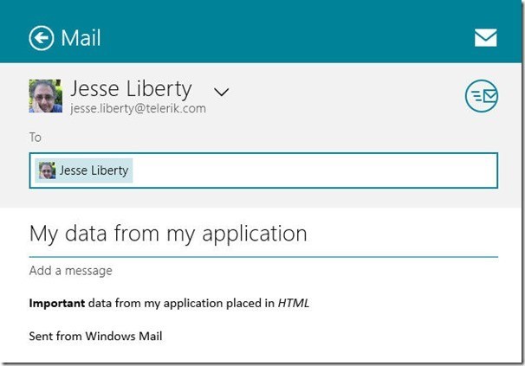The width and height of the screenshot is (525, 366).
Task: Click the jesse.liberty@telerik.com address
Action: tap(138, 109)
